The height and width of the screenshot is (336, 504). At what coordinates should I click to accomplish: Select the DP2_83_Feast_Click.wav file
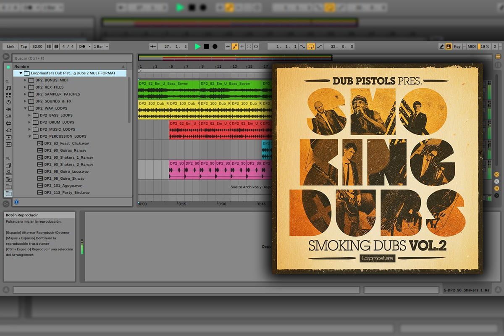click(x=66, y=143)
